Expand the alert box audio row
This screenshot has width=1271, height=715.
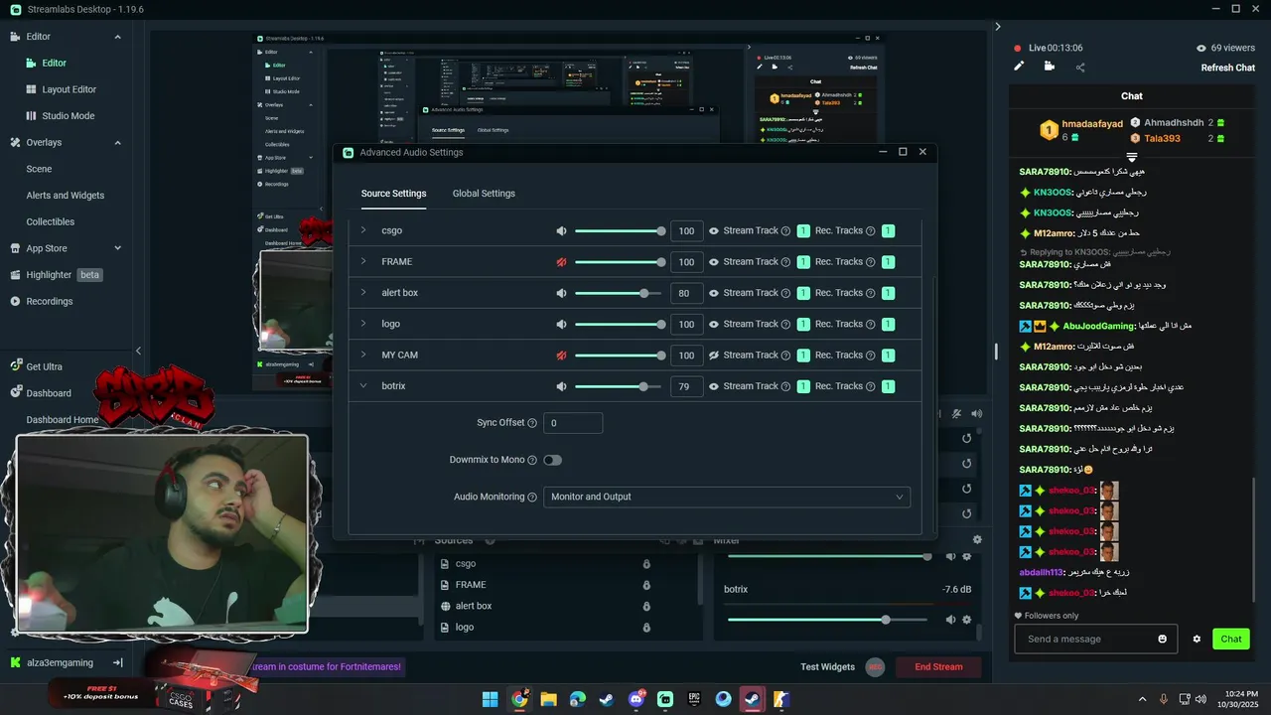click(x=363, y=293)
